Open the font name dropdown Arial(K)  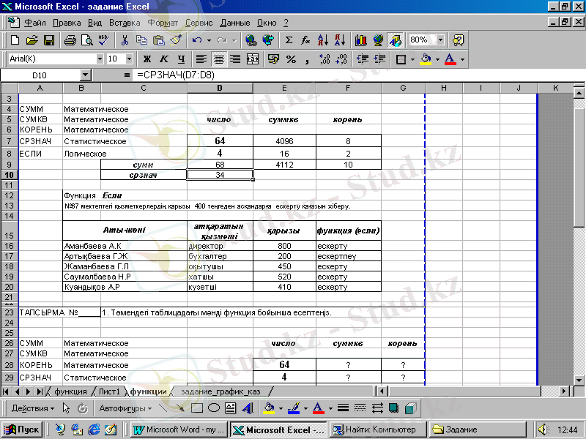[x=100, y=59]
